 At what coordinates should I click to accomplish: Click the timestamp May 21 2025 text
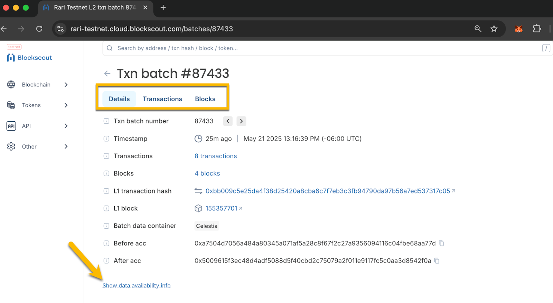tap(302, 139)
